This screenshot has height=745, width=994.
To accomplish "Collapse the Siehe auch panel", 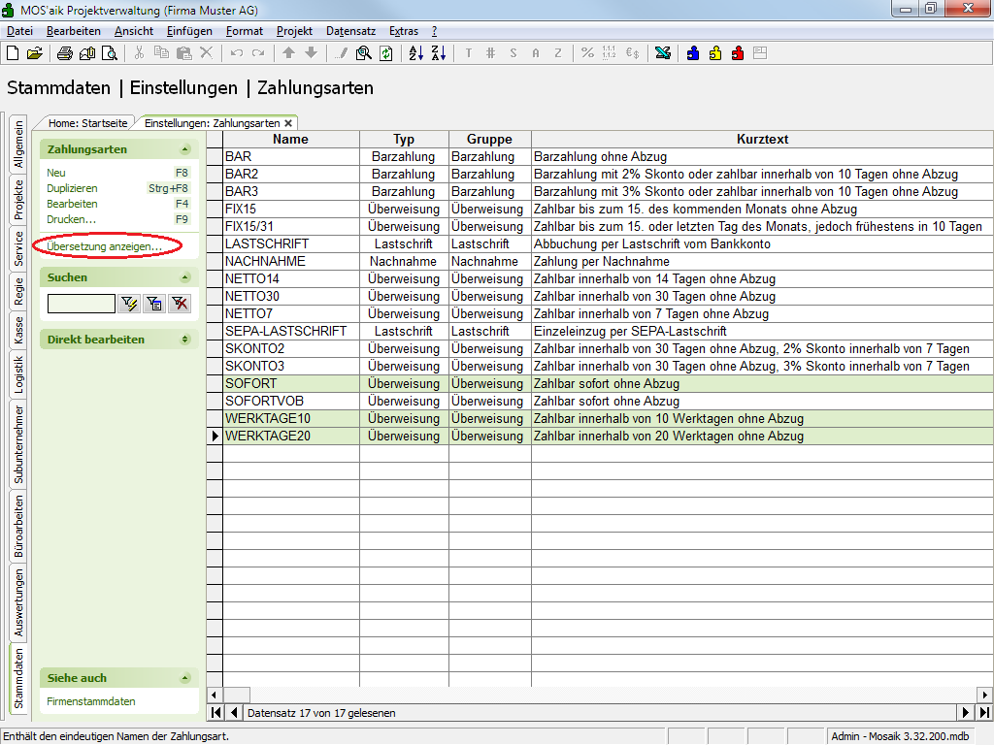I will pyautogui.click(x=185, y=678).
